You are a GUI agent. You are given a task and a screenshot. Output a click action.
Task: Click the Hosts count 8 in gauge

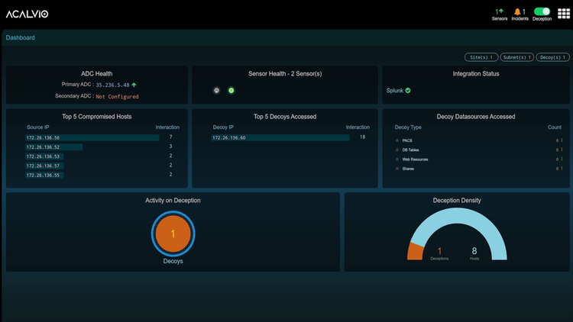(474, 251)
